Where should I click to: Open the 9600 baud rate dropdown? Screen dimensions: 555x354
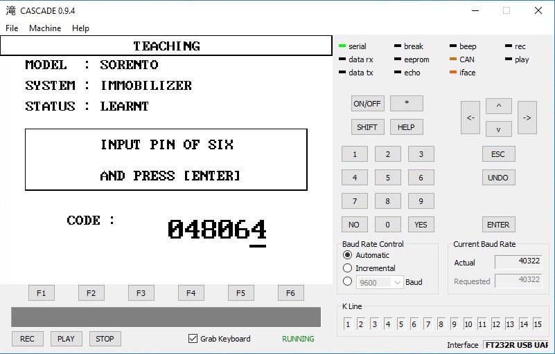(379, 282)
